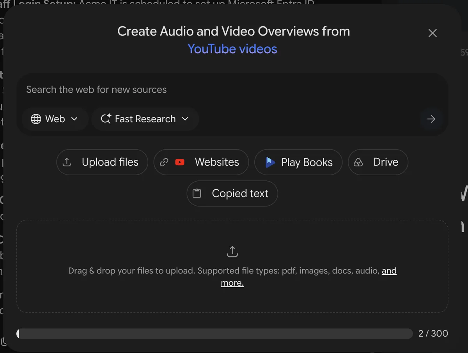Click the 'YouTube videos' blue heading text
This screenshot has height=353, width=468.
232,49
